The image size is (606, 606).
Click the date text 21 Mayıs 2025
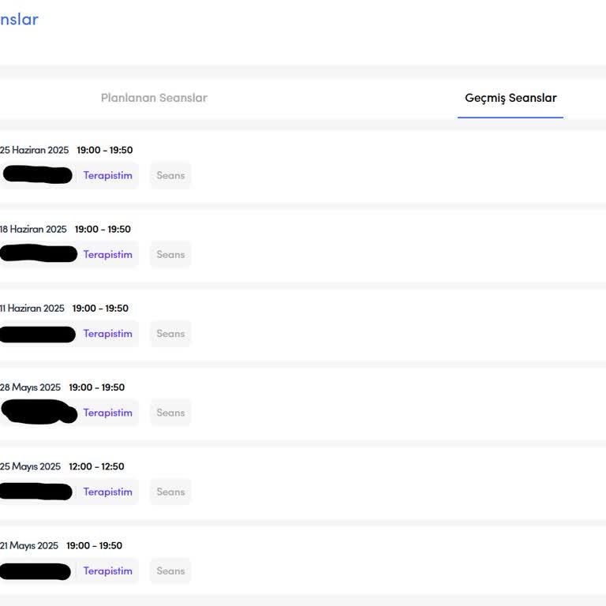[29, 546]
